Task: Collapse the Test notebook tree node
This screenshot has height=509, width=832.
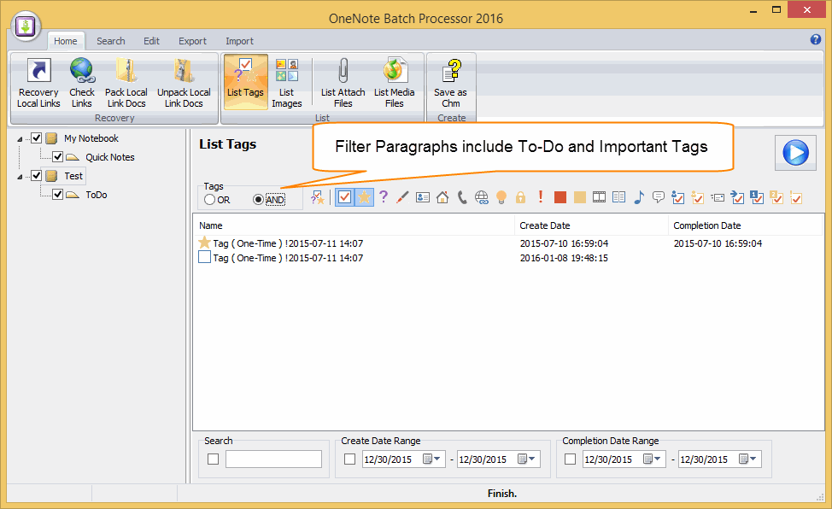Action: (x=21, y=177)
